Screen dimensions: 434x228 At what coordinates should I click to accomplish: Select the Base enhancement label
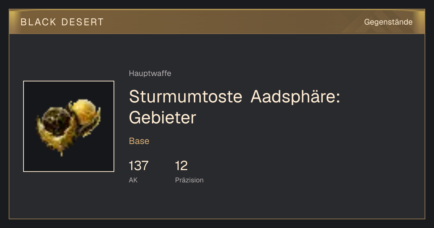(139, 141)
